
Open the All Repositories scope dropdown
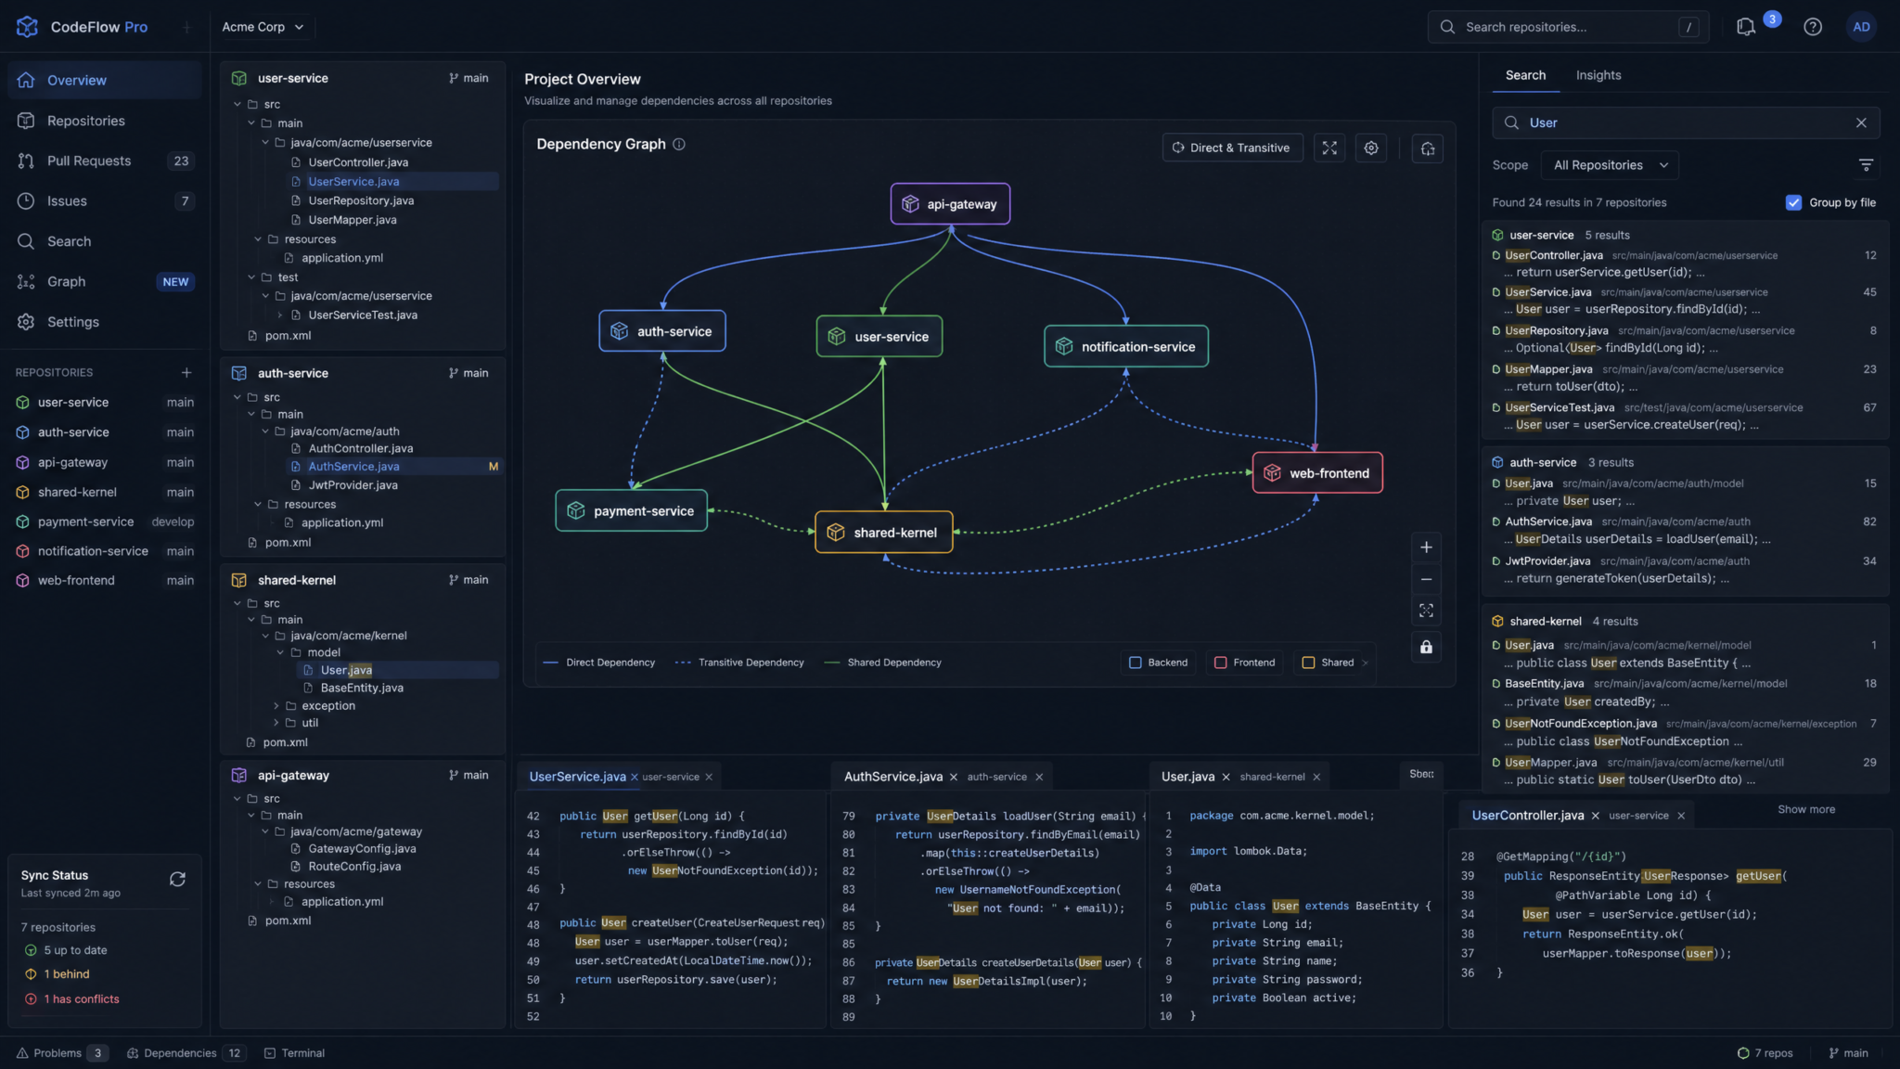(1611, 165)
